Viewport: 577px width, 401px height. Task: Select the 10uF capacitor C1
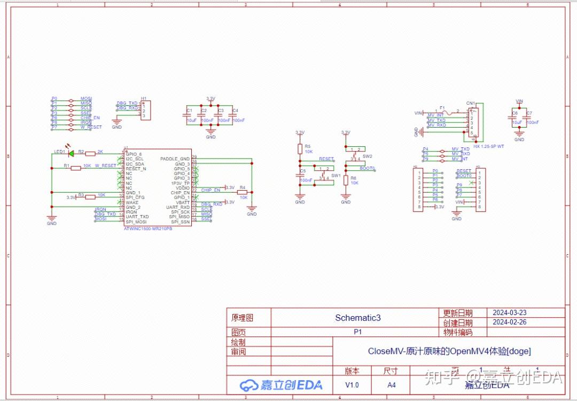coord(188,114)
